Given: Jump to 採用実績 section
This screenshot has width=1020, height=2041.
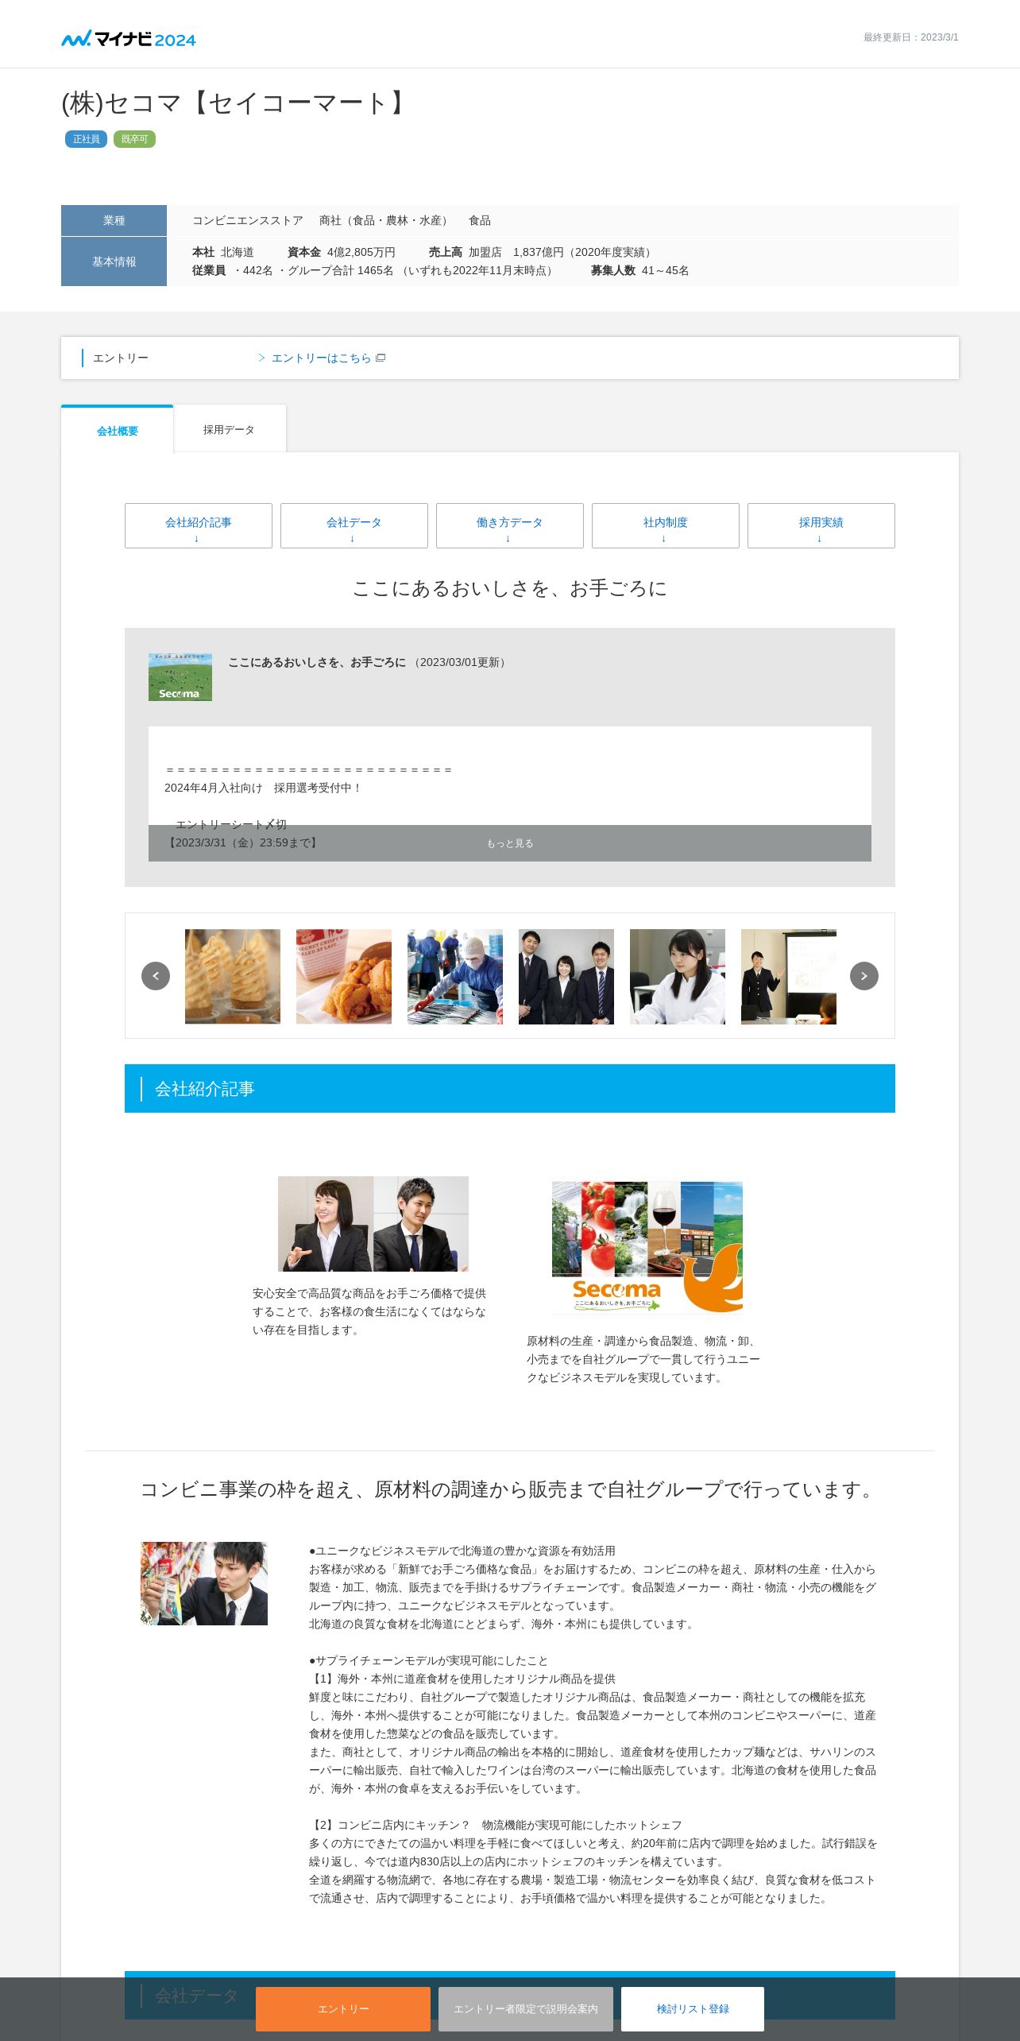Looking at the screenshot, I should 821,525.
